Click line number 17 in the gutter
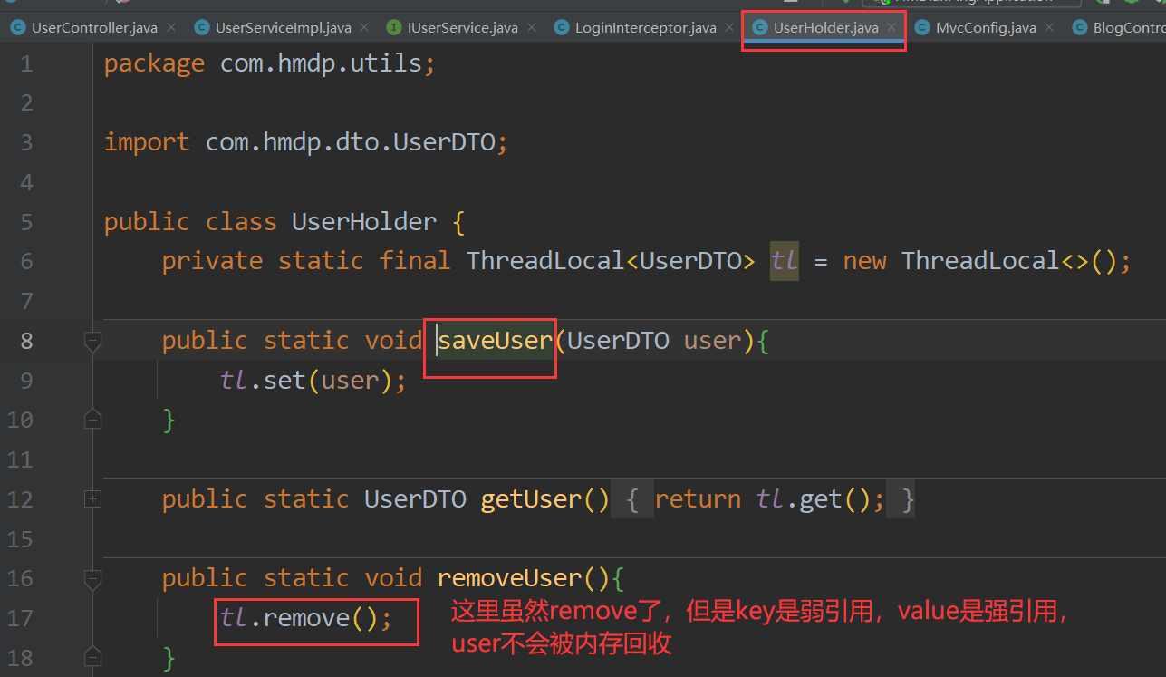1166x677 pixels. [x=18, y=618]
